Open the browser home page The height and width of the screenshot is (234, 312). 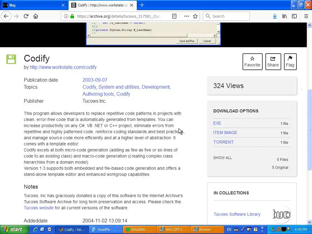pos(36,16)
